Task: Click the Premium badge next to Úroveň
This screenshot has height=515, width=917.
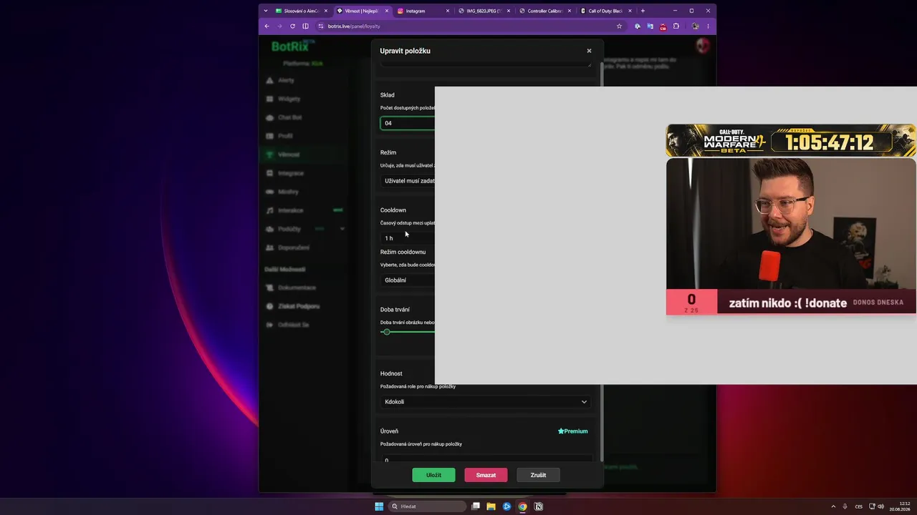Action: click(x=573, y=431)
